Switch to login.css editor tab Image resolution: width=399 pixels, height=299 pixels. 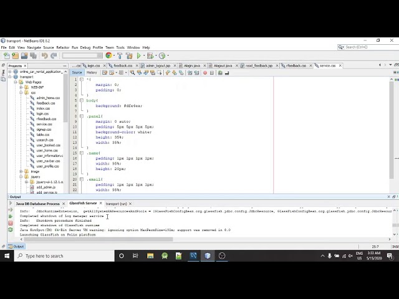(x=93, y=65)
